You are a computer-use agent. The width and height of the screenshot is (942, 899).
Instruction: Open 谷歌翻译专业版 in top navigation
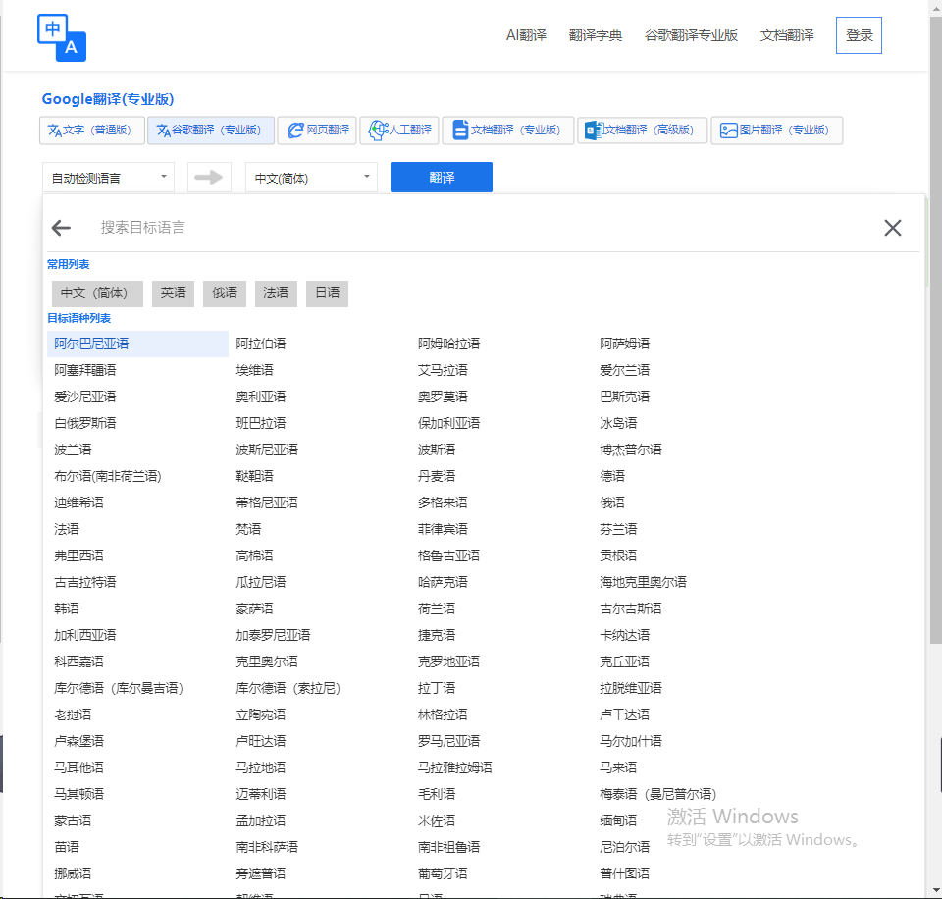[691, 35]
